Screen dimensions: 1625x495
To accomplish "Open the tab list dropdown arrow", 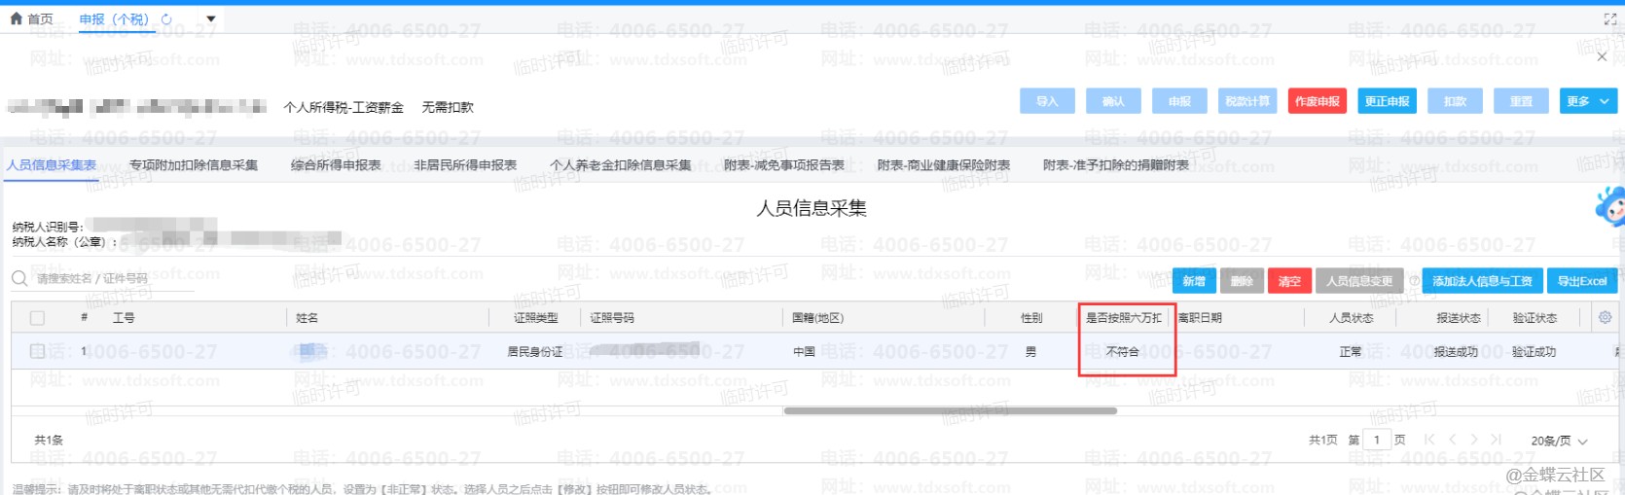I will click(210, 18).
